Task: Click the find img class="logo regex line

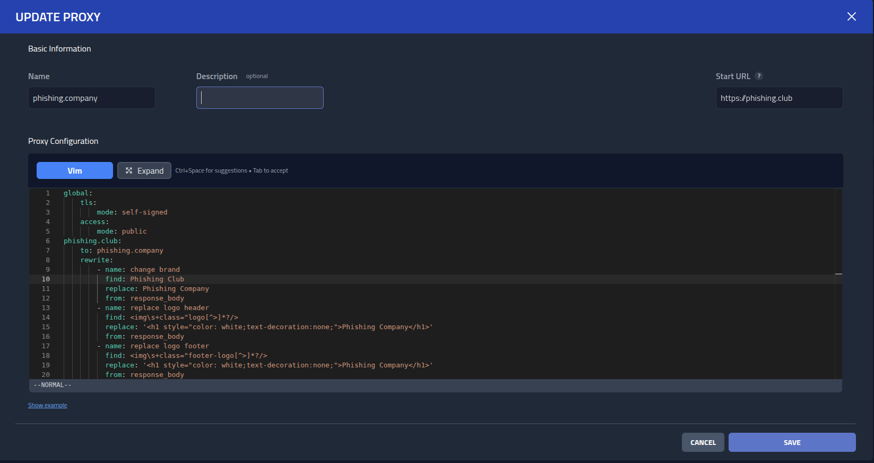Action: (172, 318)
